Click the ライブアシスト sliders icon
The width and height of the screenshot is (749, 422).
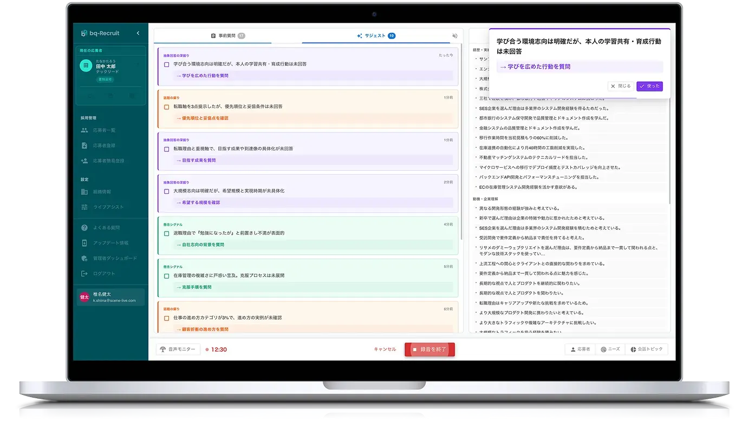coord(84,207)
